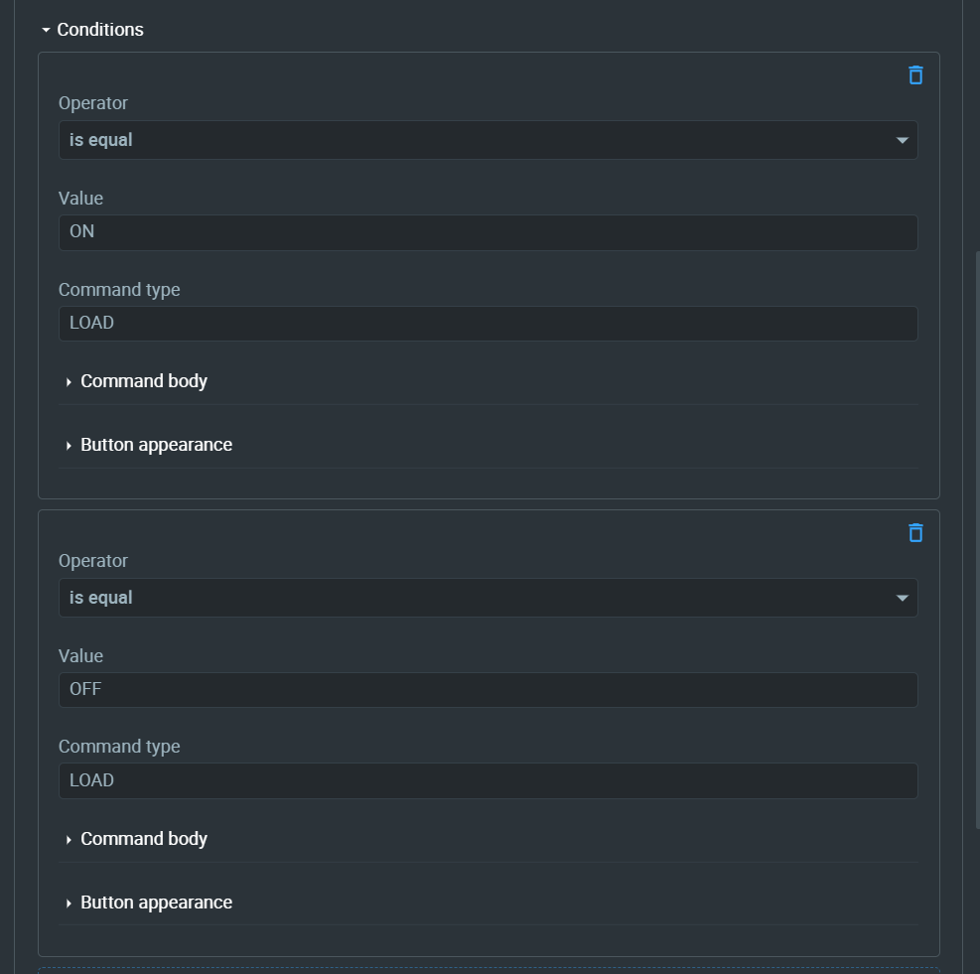Image resolution: width=980 pixels, height=974 pixels.
Task: Click the chevron beside first Button appearance
Action: 69,446
